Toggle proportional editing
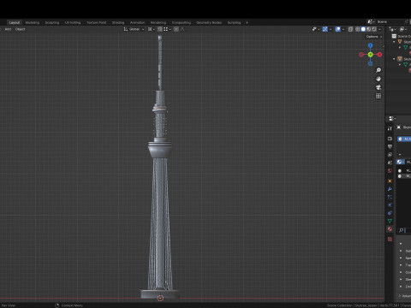The width and height of the screenshot is (411, 308). pyautogui.click(x=176, y=29)
